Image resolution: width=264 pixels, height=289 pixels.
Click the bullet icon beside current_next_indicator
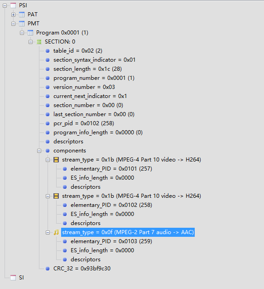tap(48, 96)
